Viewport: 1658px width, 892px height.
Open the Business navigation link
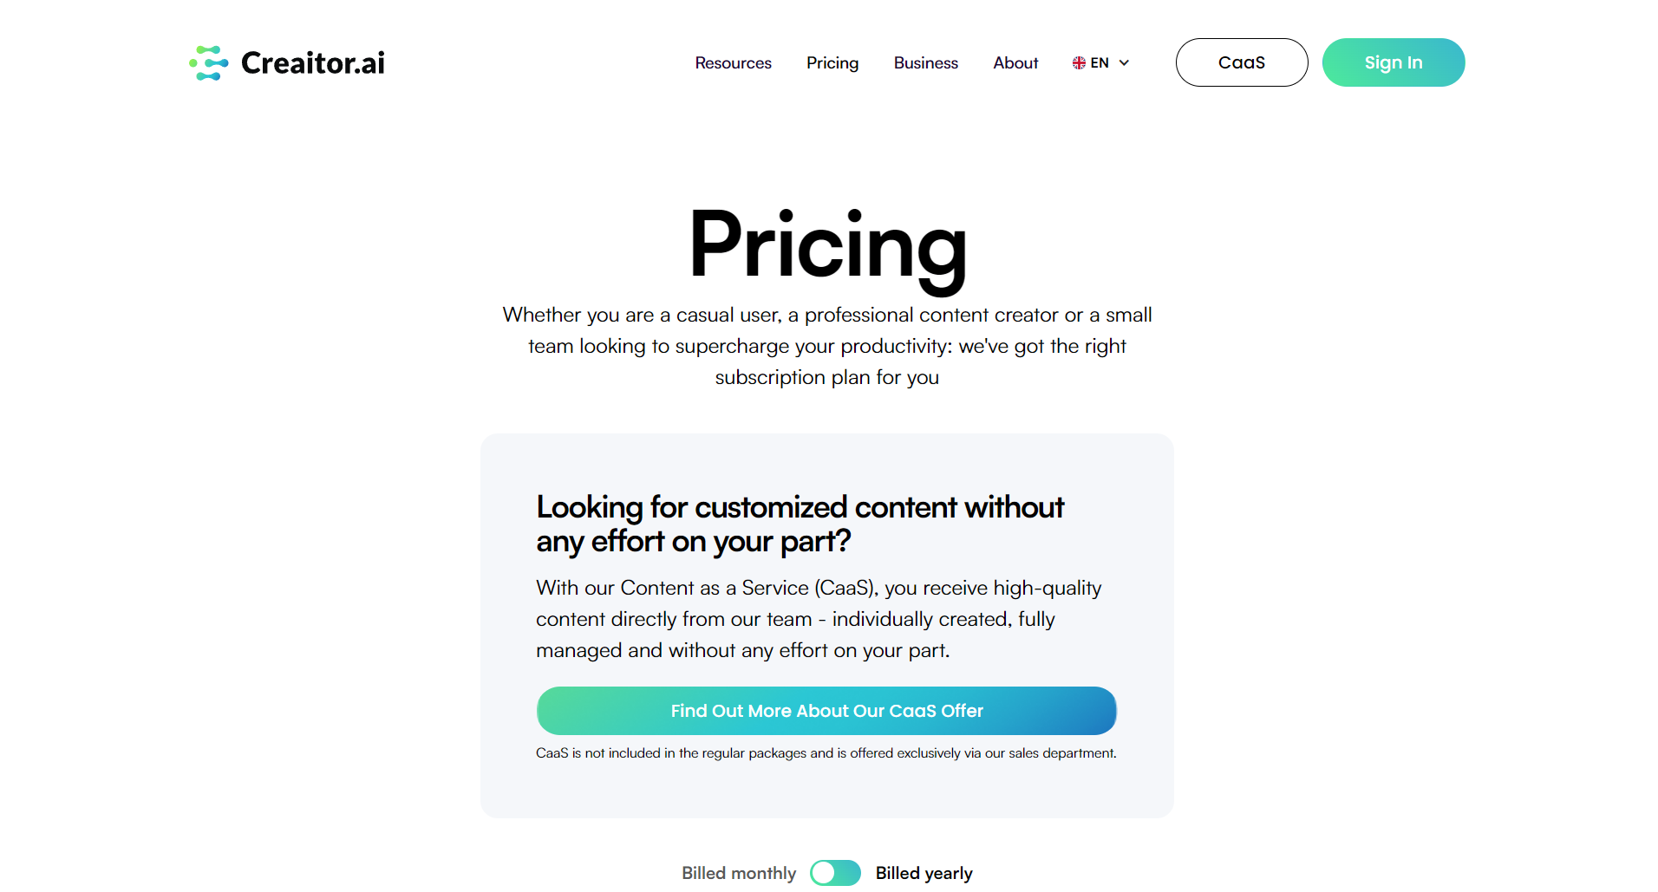(x=925, y=63)
